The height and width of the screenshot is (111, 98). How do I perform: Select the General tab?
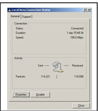(15, 16)
